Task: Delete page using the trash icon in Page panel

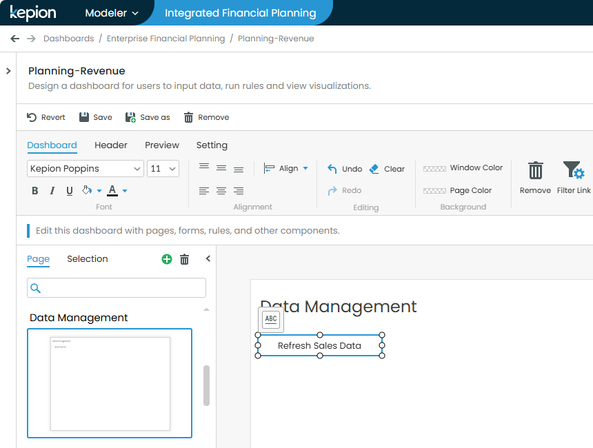Action: click(x=184, y=259)
